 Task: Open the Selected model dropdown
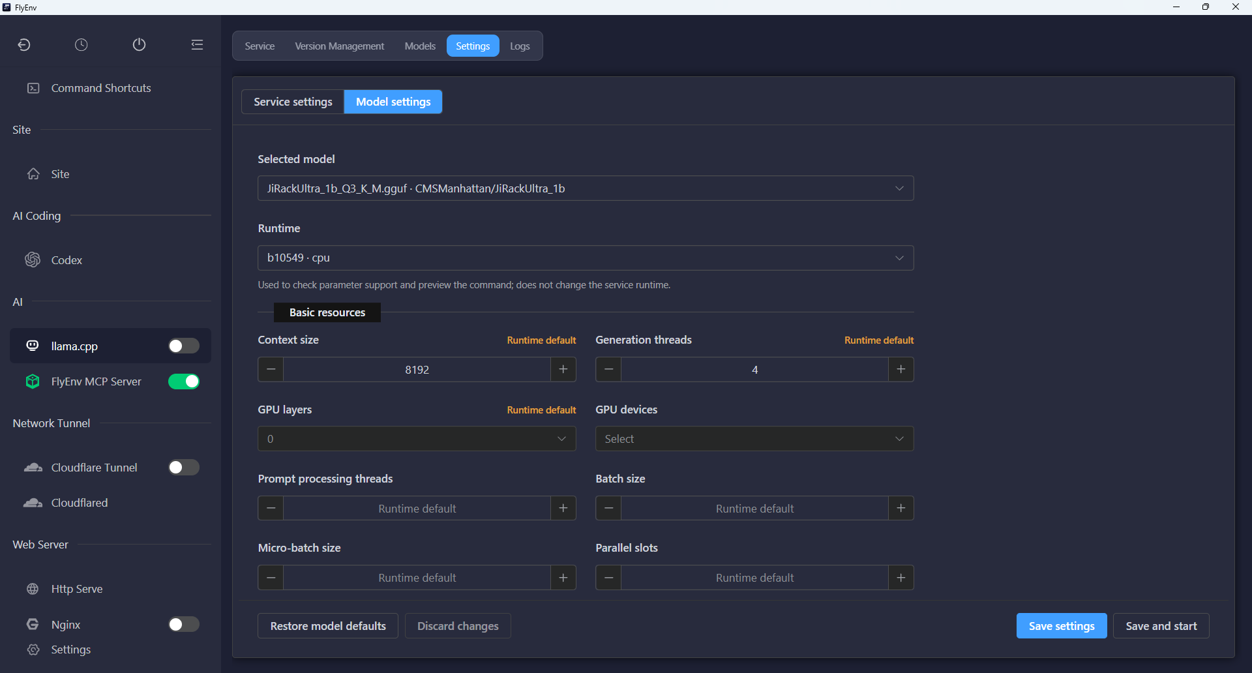586,188
